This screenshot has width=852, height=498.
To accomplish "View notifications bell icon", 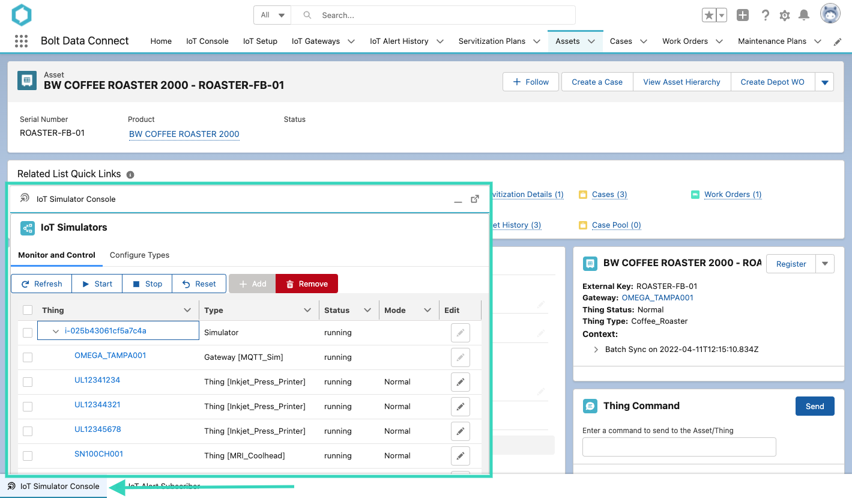I will [x=804, y=16].
